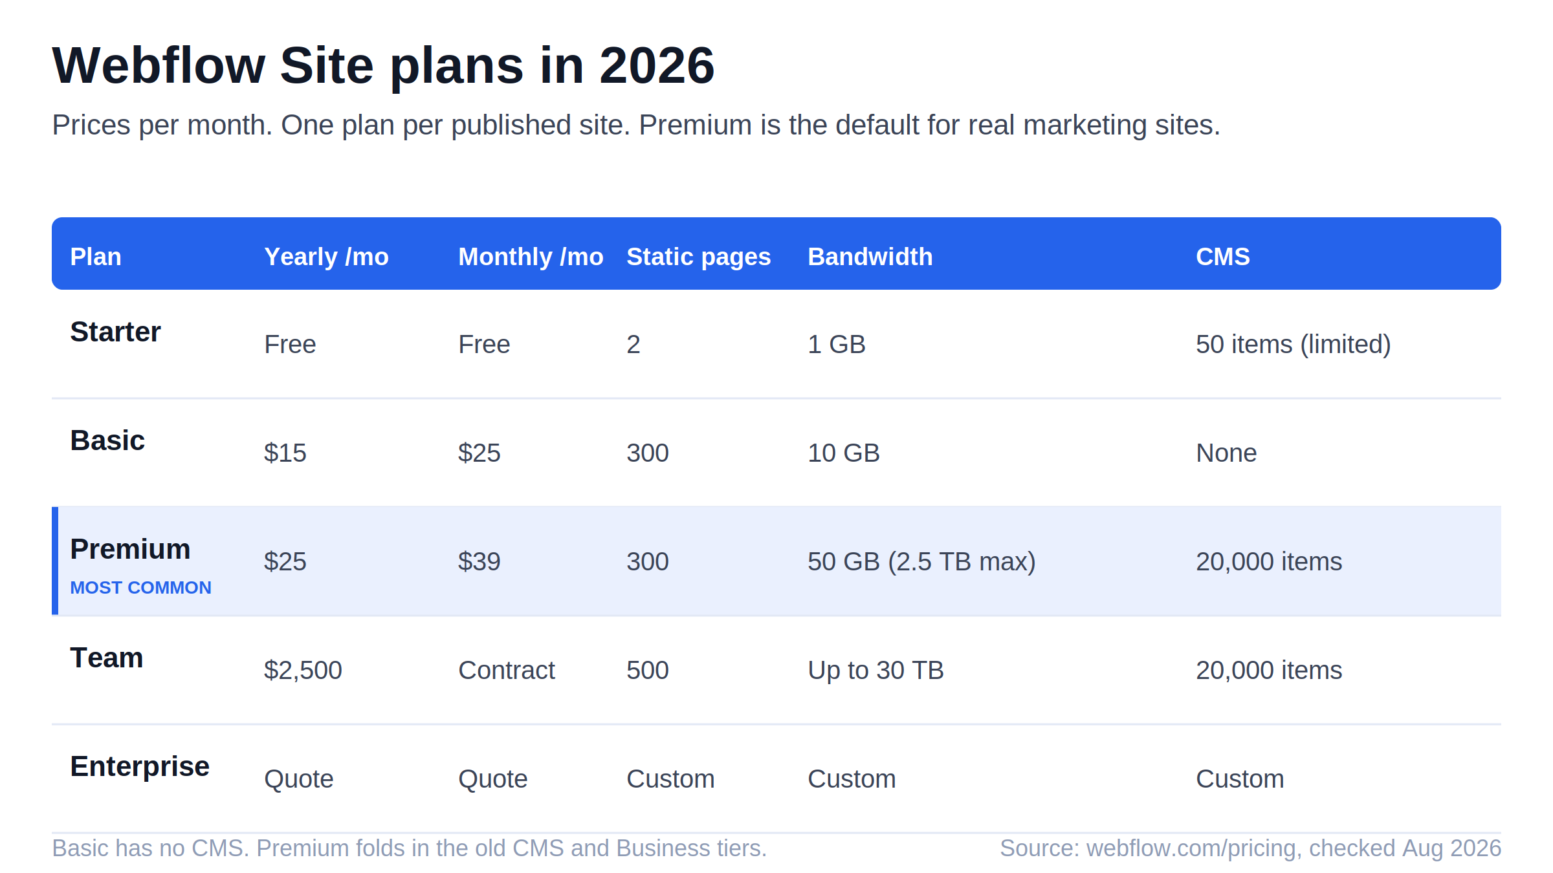Click the MOST COMMON badge
Screen dimensions: 1553x873
pyautogui.click(x=140, y=587)
